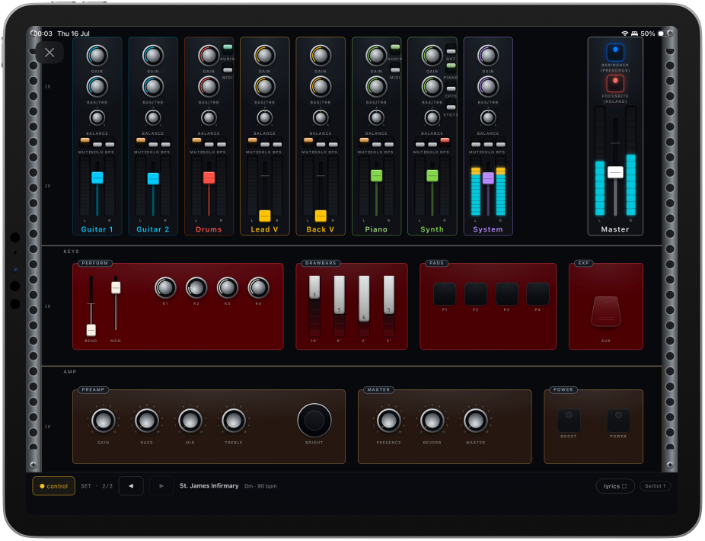The image size is (705, 541).
Task: Tap pad P1 in PADS panel
Action: 445,294
